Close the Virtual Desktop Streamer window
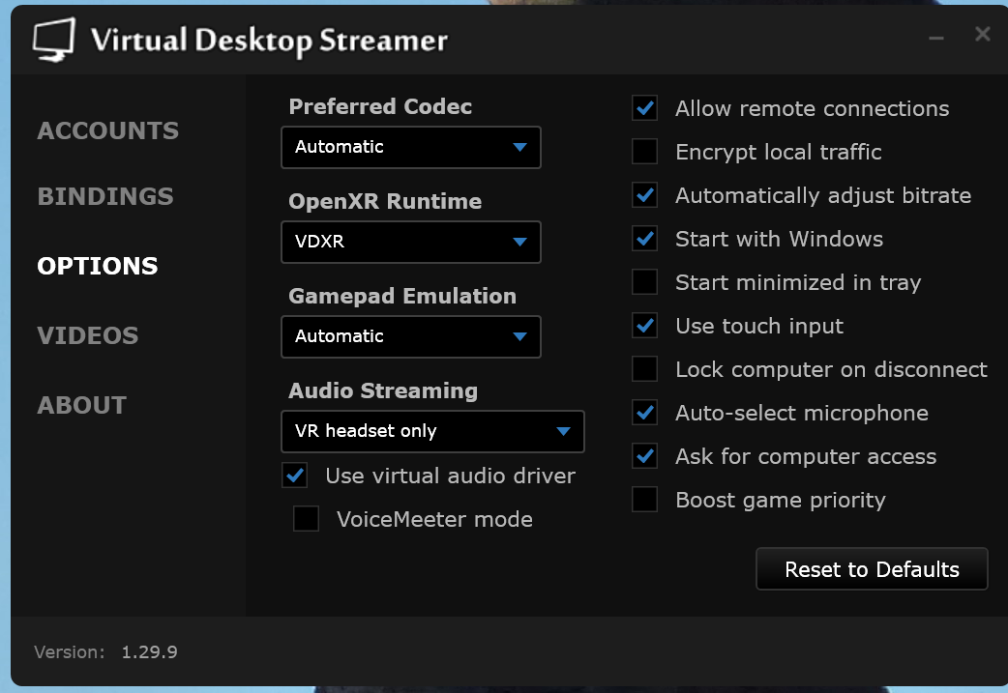The height and width of the screenshot is (693, 1008). pos(982,35)
